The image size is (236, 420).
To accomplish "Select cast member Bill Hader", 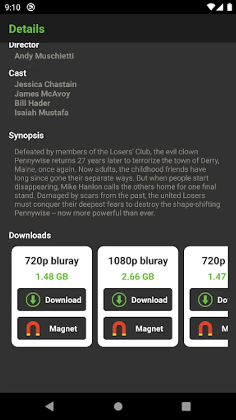I will pos(32,103).
